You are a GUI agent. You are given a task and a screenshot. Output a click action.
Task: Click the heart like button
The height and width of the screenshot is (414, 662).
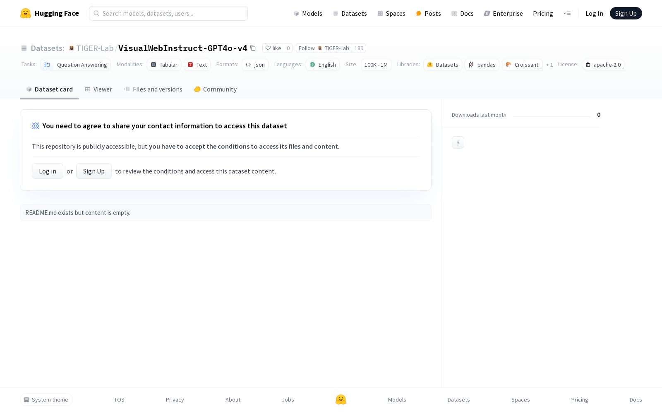[273, 48]
